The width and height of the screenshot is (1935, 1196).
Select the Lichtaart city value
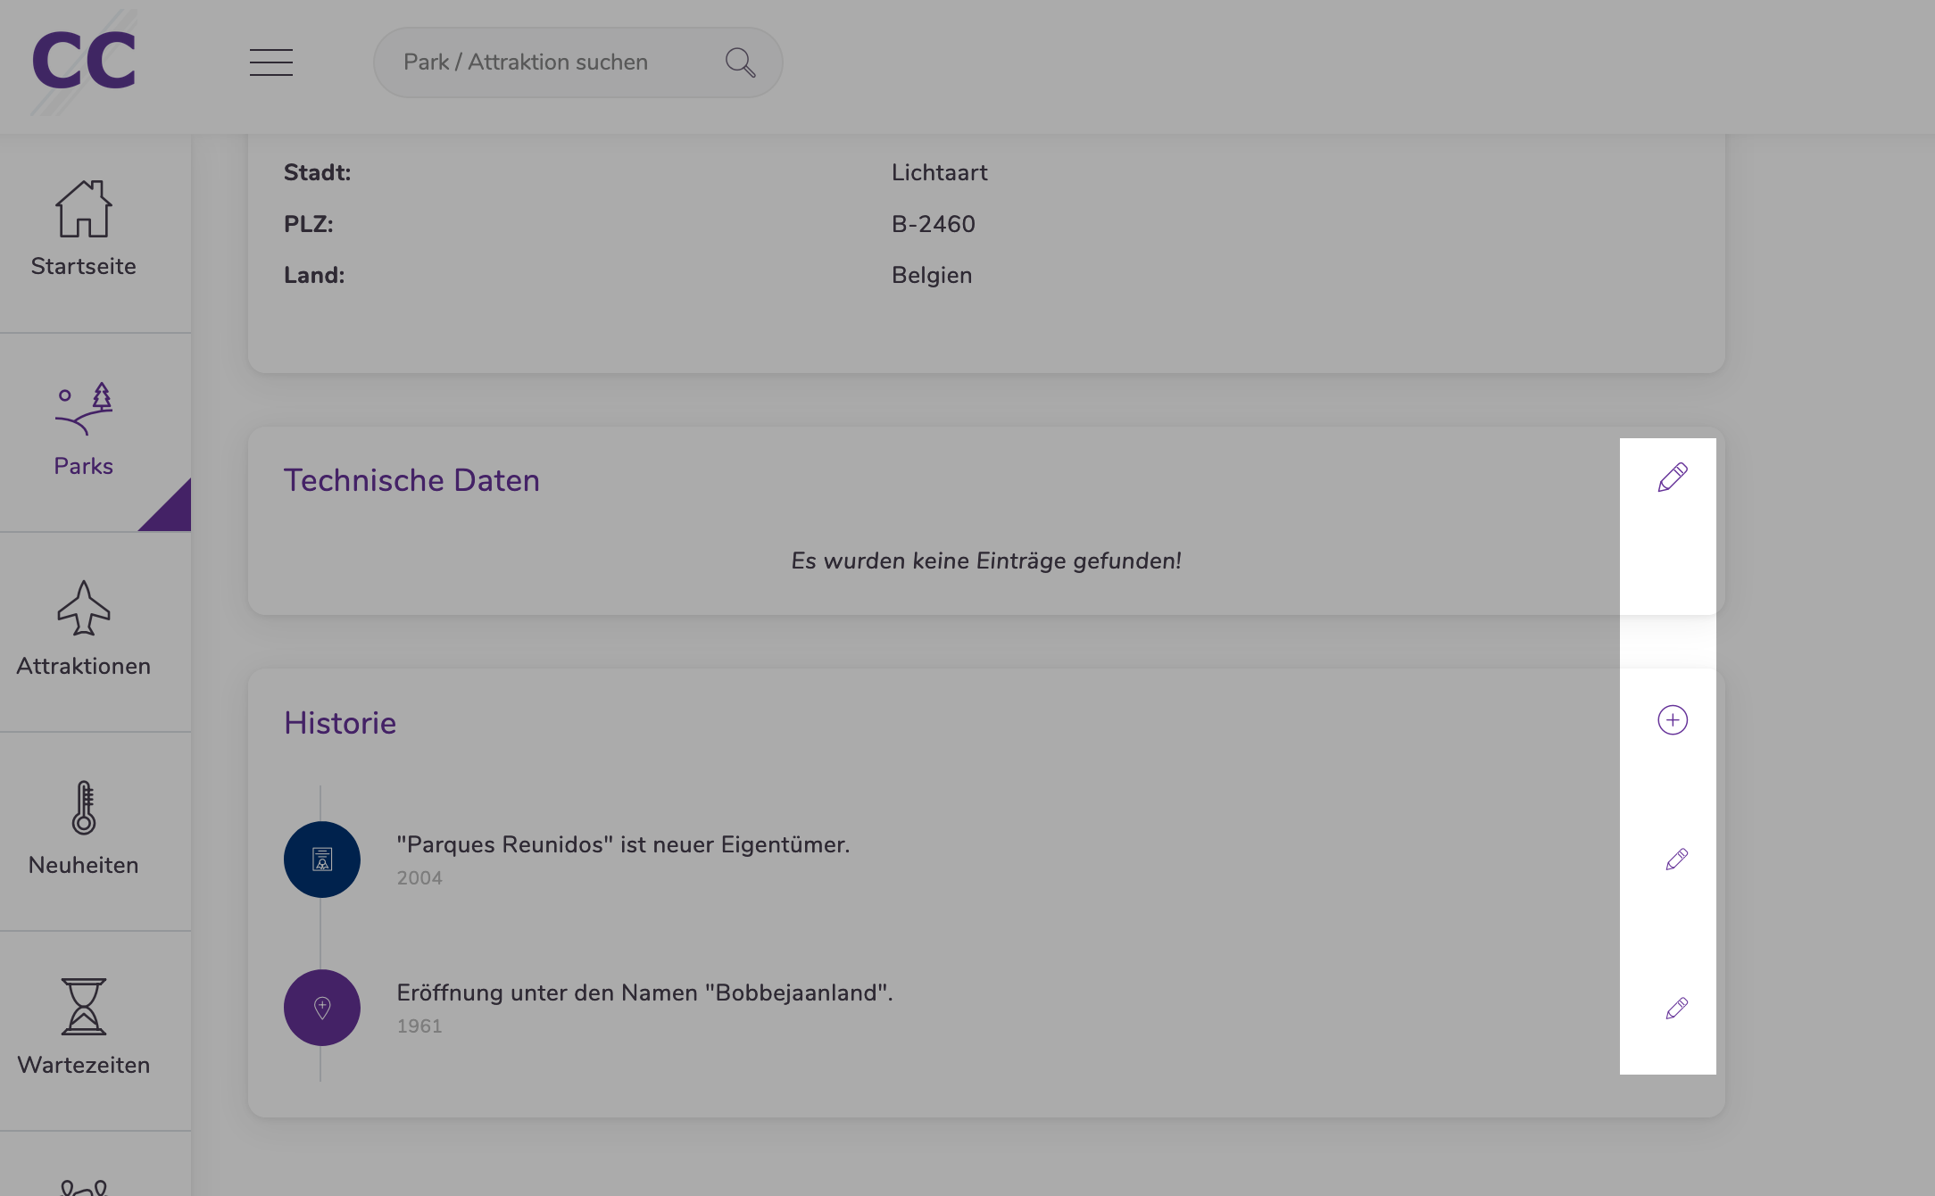tap(940, 172)
